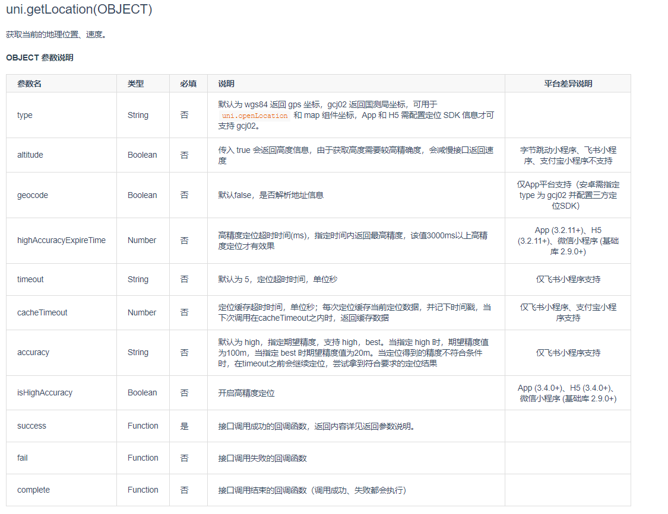The width and height of the screenshot is (668, 514).
Task: Click the '平台差异说明' column header
Action: point(568,84)
